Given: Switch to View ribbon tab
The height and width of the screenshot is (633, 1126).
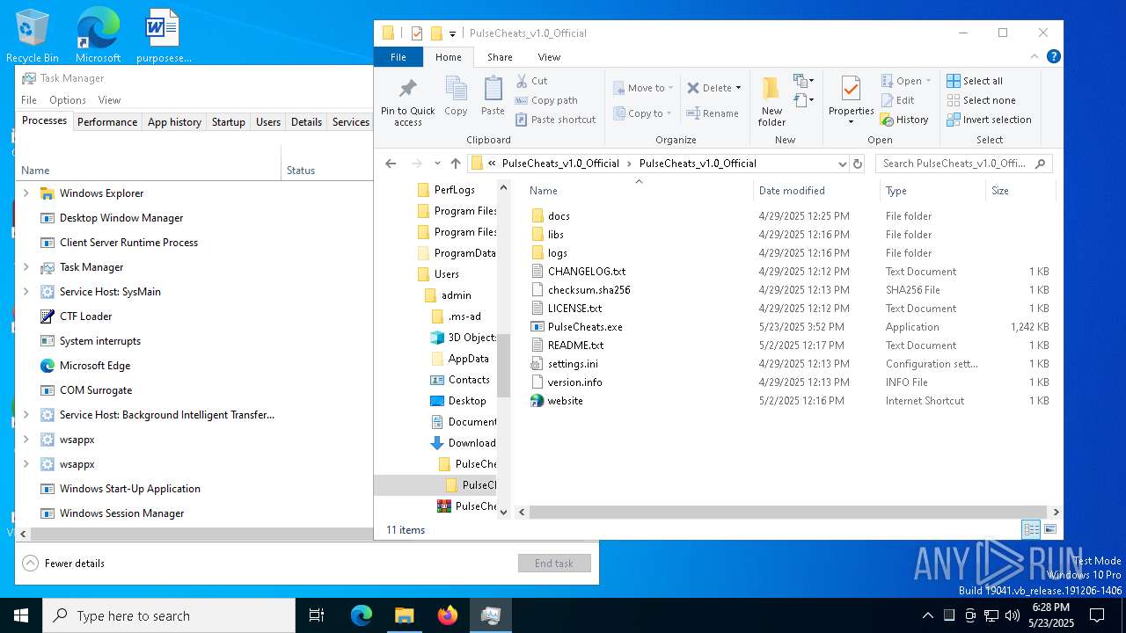Looking at the screenshot, I should pyautogui.click(x=549, y=57).
